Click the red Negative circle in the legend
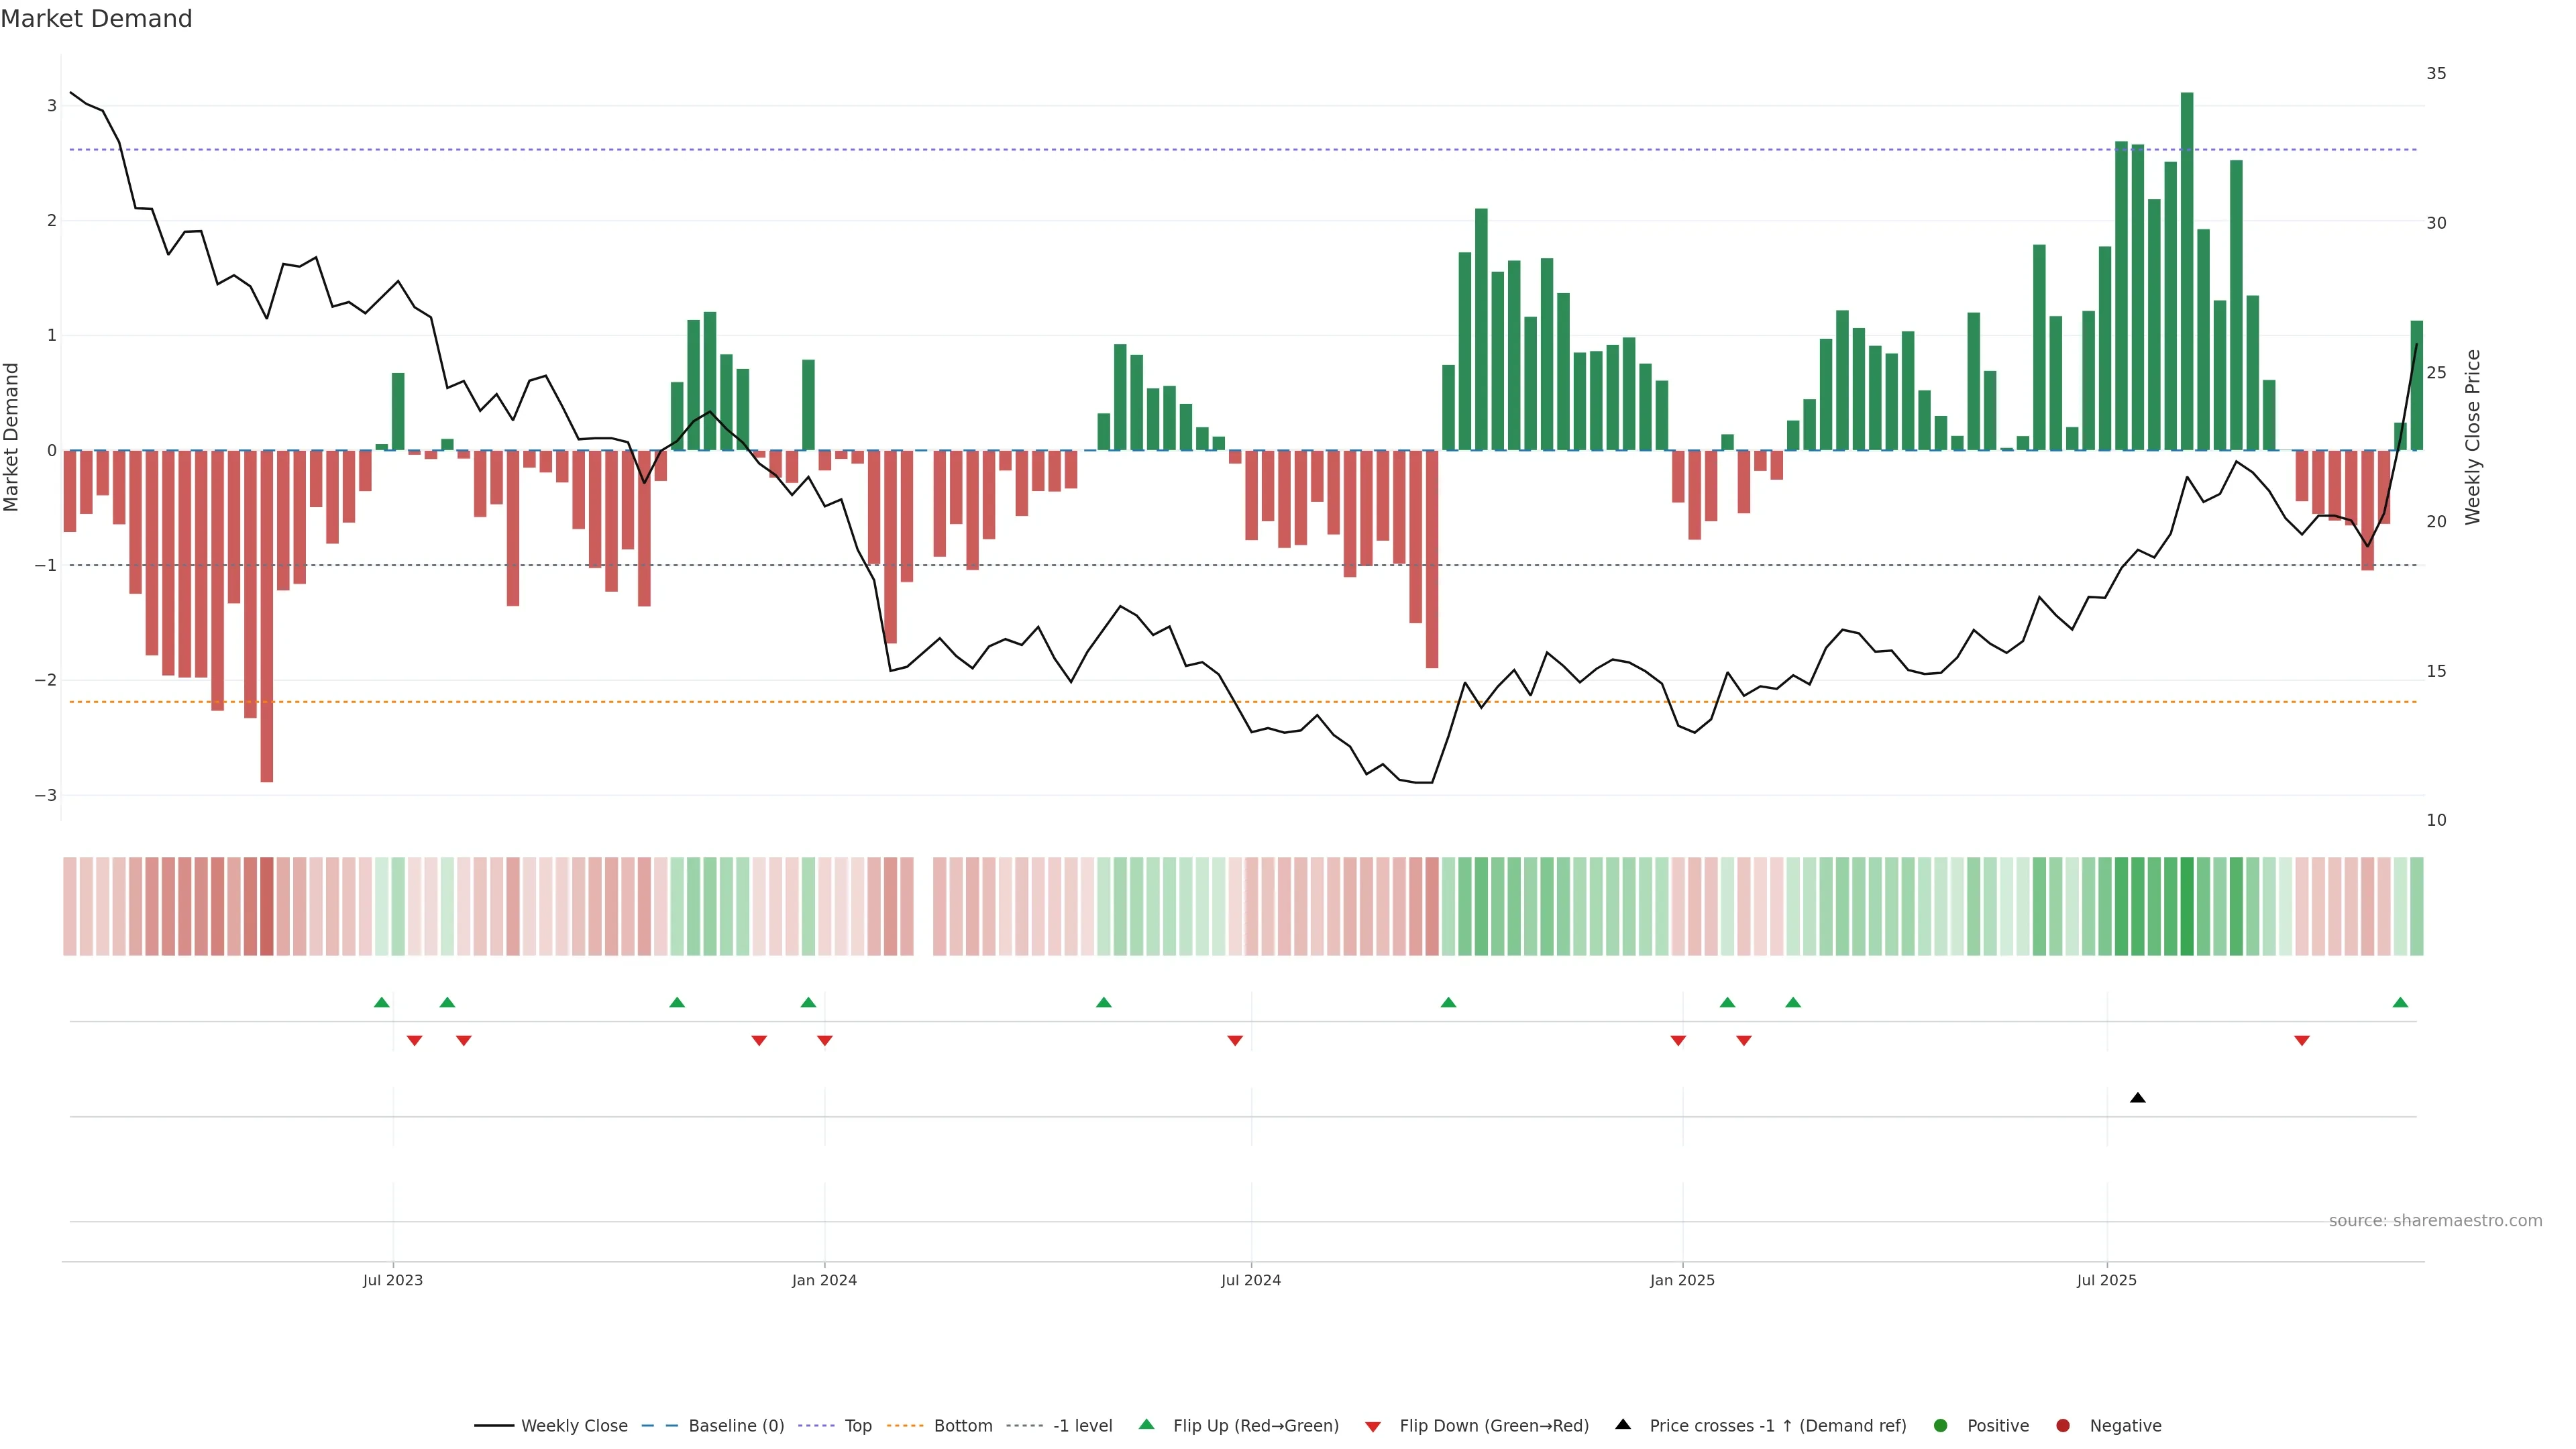The width and height of the screenshot is (2576, 1449). [x=2062, y=1425]
